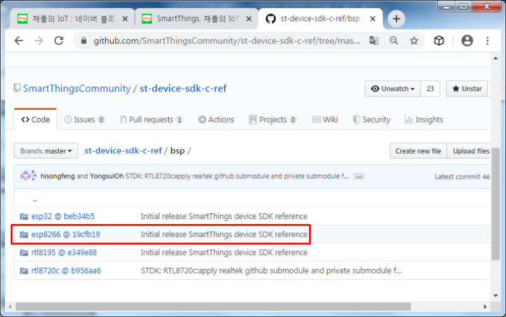Click the esp32 folder icon

(24, 216)
